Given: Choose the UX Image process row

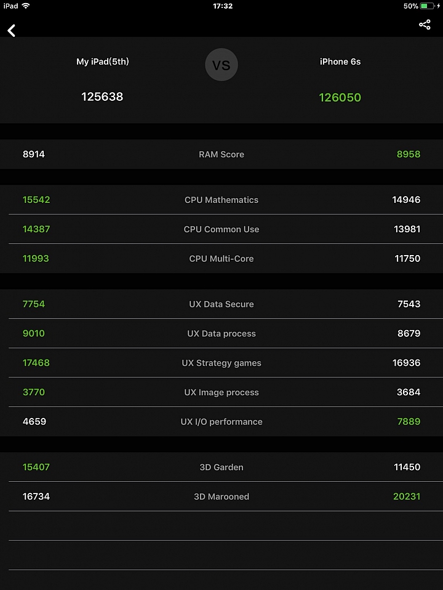Looking at the screenshot, I should tap(221, 392).
